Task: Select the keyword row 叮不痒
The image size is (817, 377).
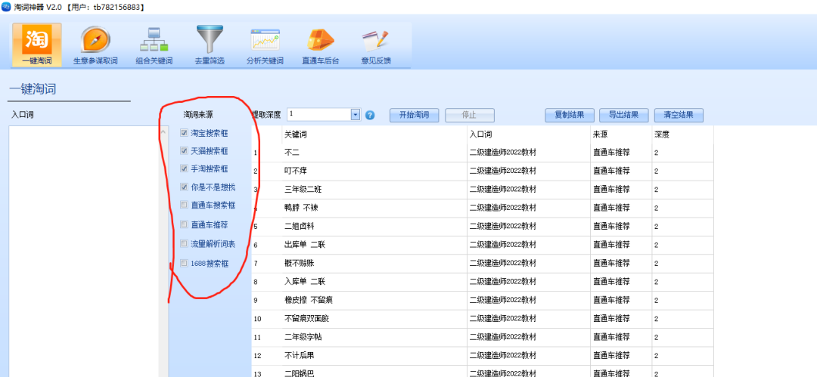Action: [483, 172]
